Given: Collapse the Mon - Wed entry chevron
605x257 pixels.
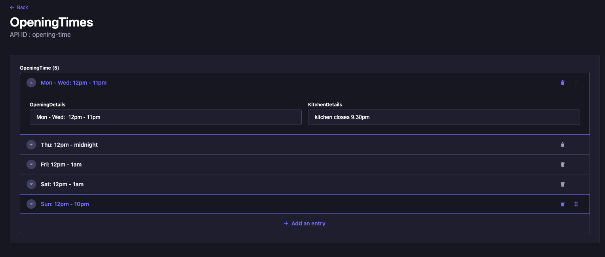Looking at the screenshot, I should (31, 83).
